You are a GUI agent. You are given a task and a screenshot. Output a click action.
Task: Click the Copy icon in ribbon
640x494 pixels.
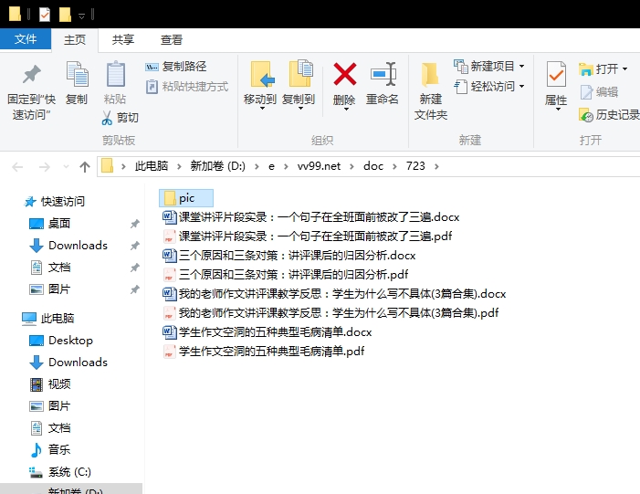(x=77, y=74)
